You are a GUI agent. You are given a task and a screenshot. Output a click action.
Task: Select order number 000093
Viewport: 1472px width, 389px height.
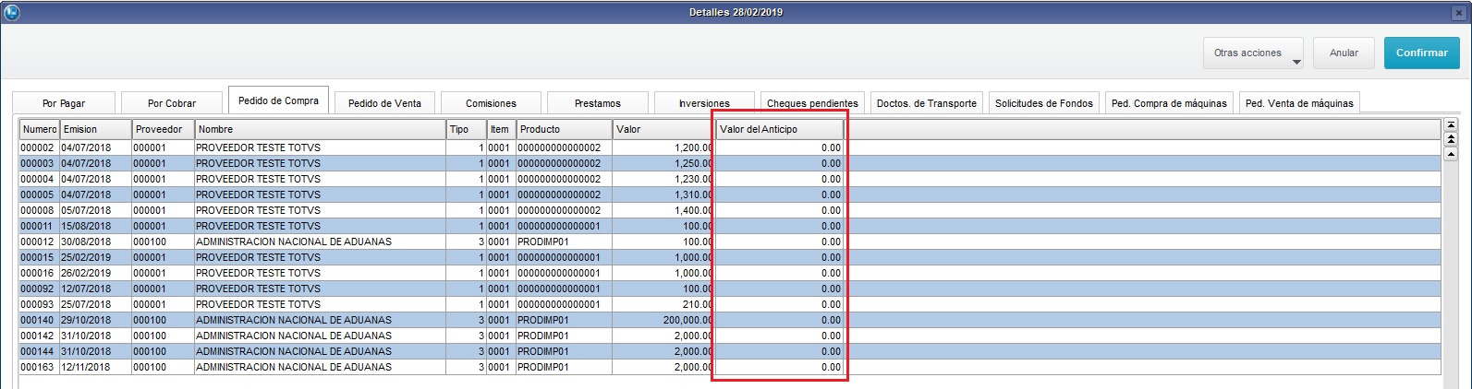tap(38, 304)
